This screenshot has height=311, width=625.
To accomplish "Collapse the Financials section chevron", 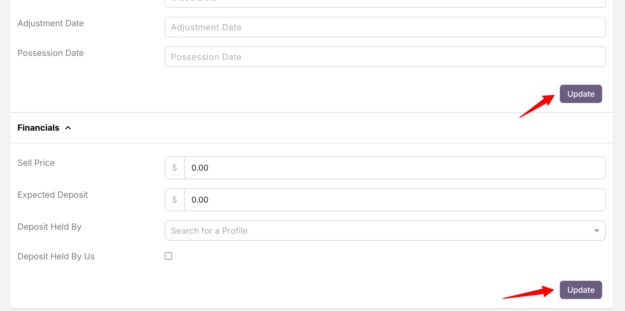I will pos(68,128).
